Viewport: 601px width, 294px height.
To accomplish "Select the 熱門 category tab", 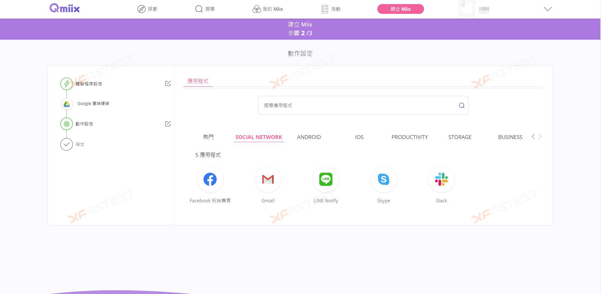I will 208,137.
